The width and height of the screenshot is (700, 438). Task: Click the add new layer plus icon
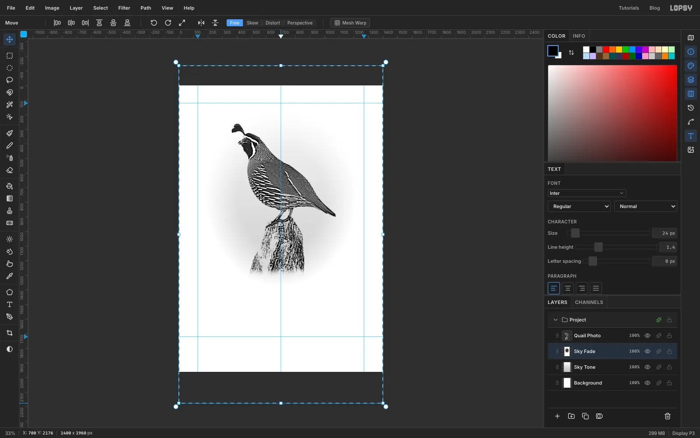[x=557, y=416]
